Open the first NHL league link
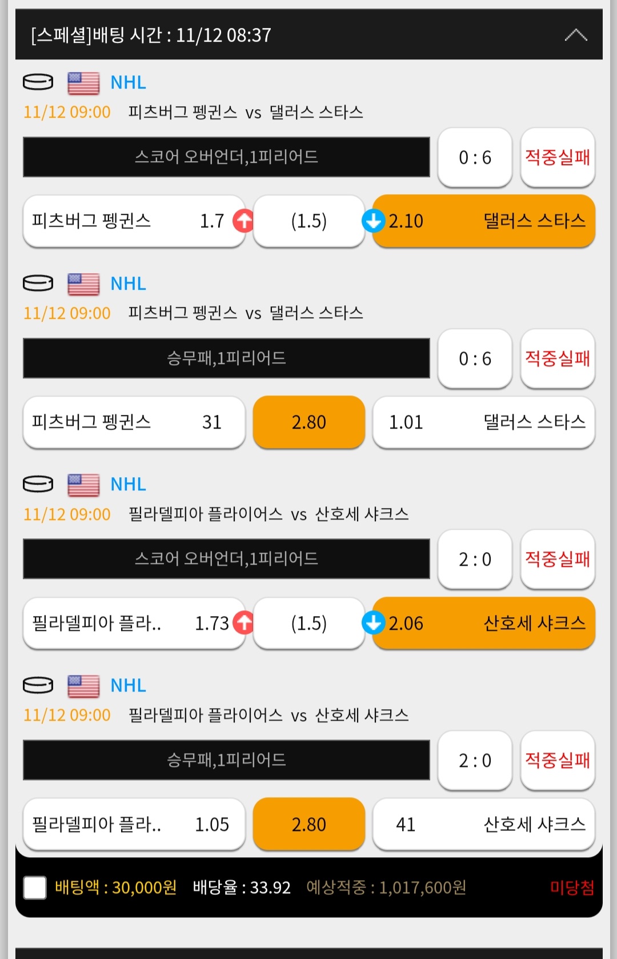The image size is (617, 959). click(128, 82)
